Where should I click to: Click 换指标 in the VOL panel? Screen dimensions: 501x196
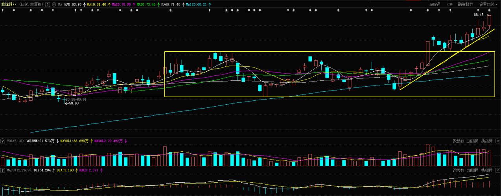(487, 141)
